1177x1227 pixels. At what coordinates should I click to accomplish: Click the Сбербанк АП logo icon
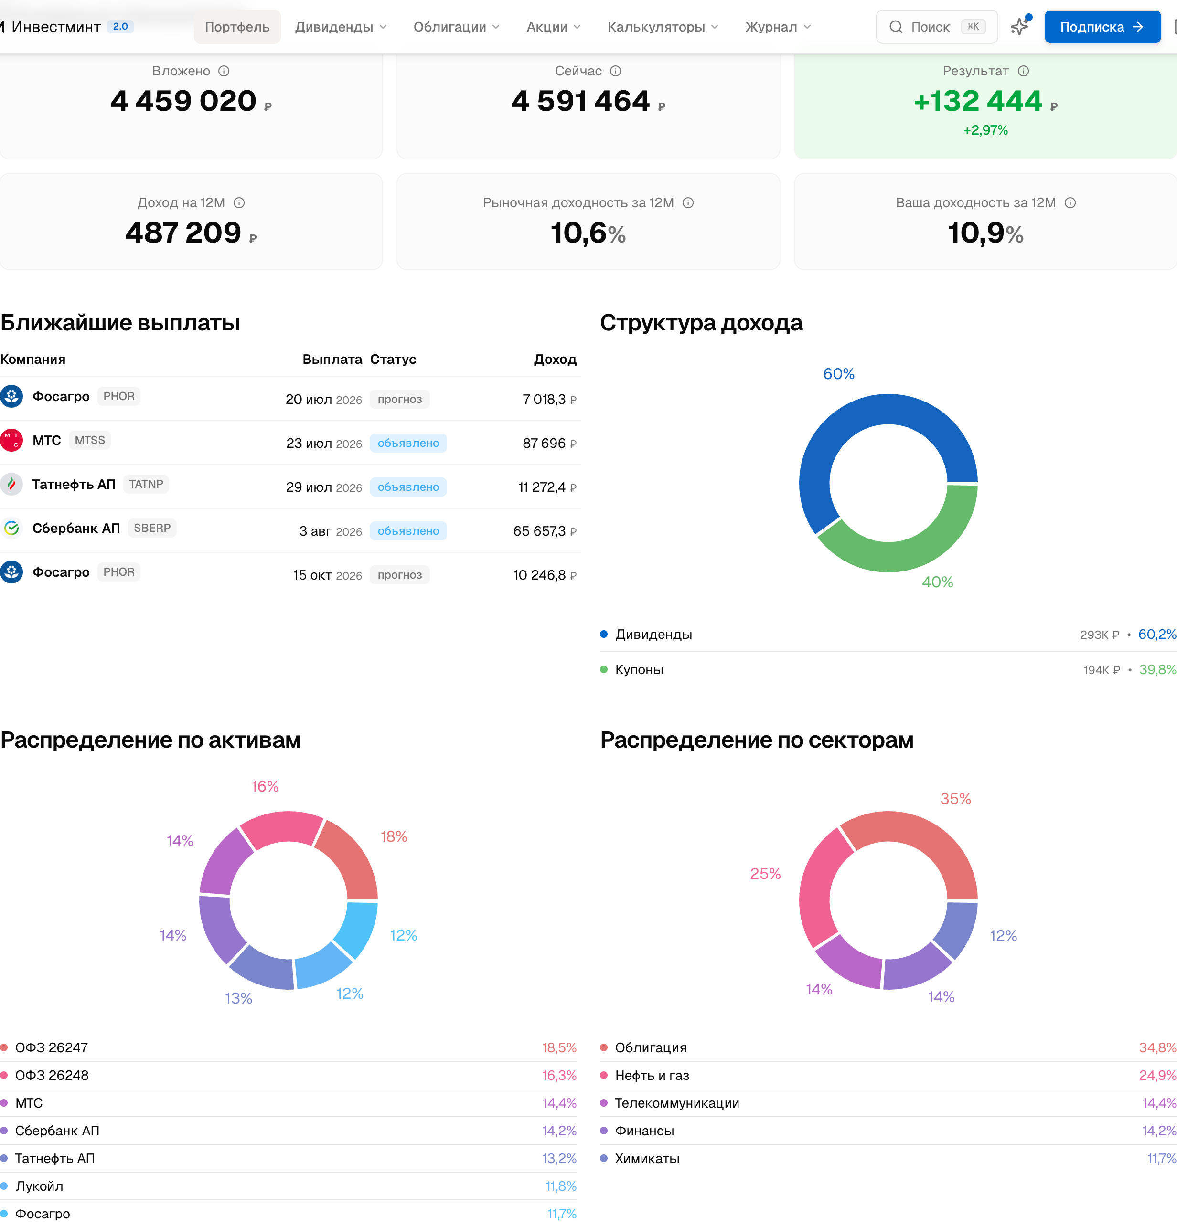[11, 529]
